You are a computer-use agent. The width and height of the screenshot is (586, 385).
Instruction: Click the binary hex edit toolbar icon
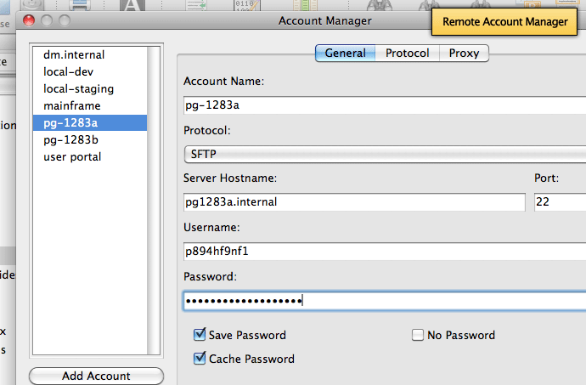(x=246, y=5)
